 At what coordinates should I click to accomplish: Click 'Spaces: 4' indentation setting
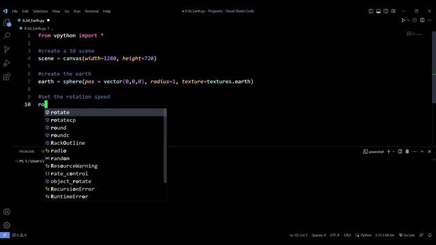pyautogui.click(x=319, y=235)
